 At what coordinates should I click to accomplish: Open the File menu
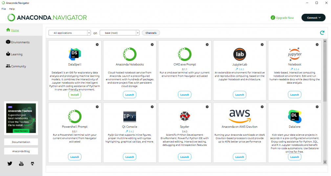pos(4,9)
